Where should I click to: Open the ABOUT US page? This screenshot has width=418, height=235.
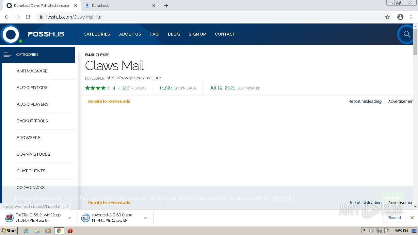point(130,34)
